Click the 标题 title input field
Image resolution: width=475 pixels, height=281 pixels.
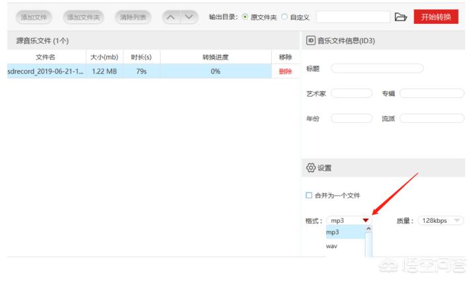[377, 69]
